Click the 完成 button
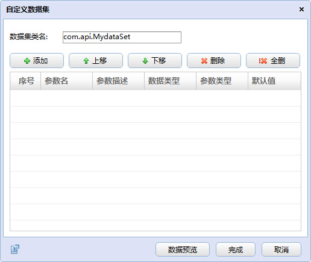 pyautogui.click(x=236, y=249)
